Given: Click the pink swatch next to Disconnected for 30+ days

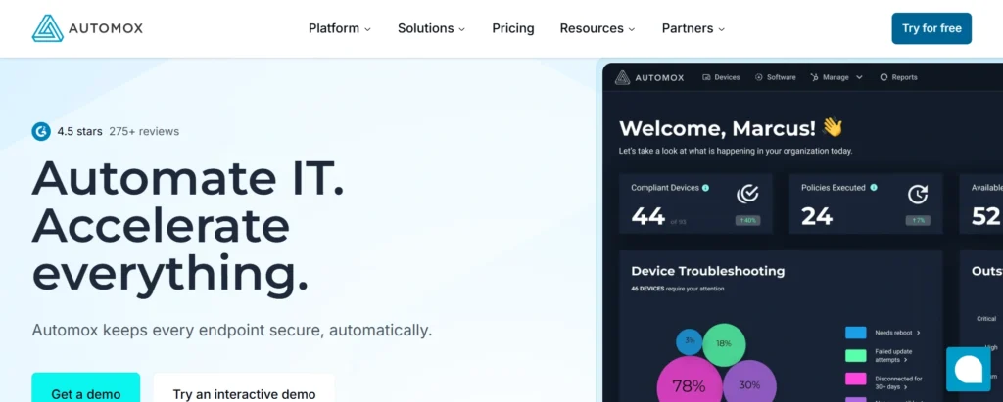Looking at the screenshot, I should tap(856, 379).
